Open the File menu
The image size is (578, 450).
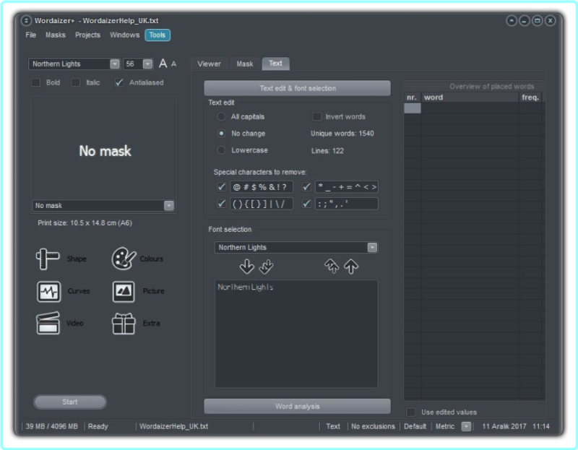click(x=30, y=35)
